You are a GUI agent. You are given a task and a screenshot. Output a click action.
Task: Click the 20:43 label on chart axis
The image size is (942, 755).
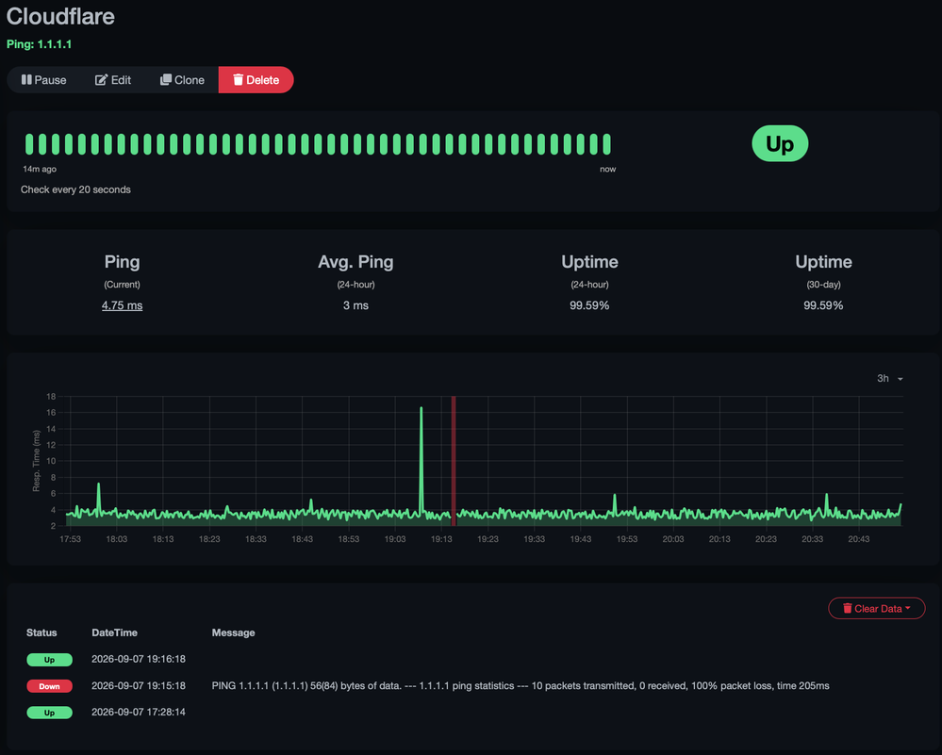(858, 539)
